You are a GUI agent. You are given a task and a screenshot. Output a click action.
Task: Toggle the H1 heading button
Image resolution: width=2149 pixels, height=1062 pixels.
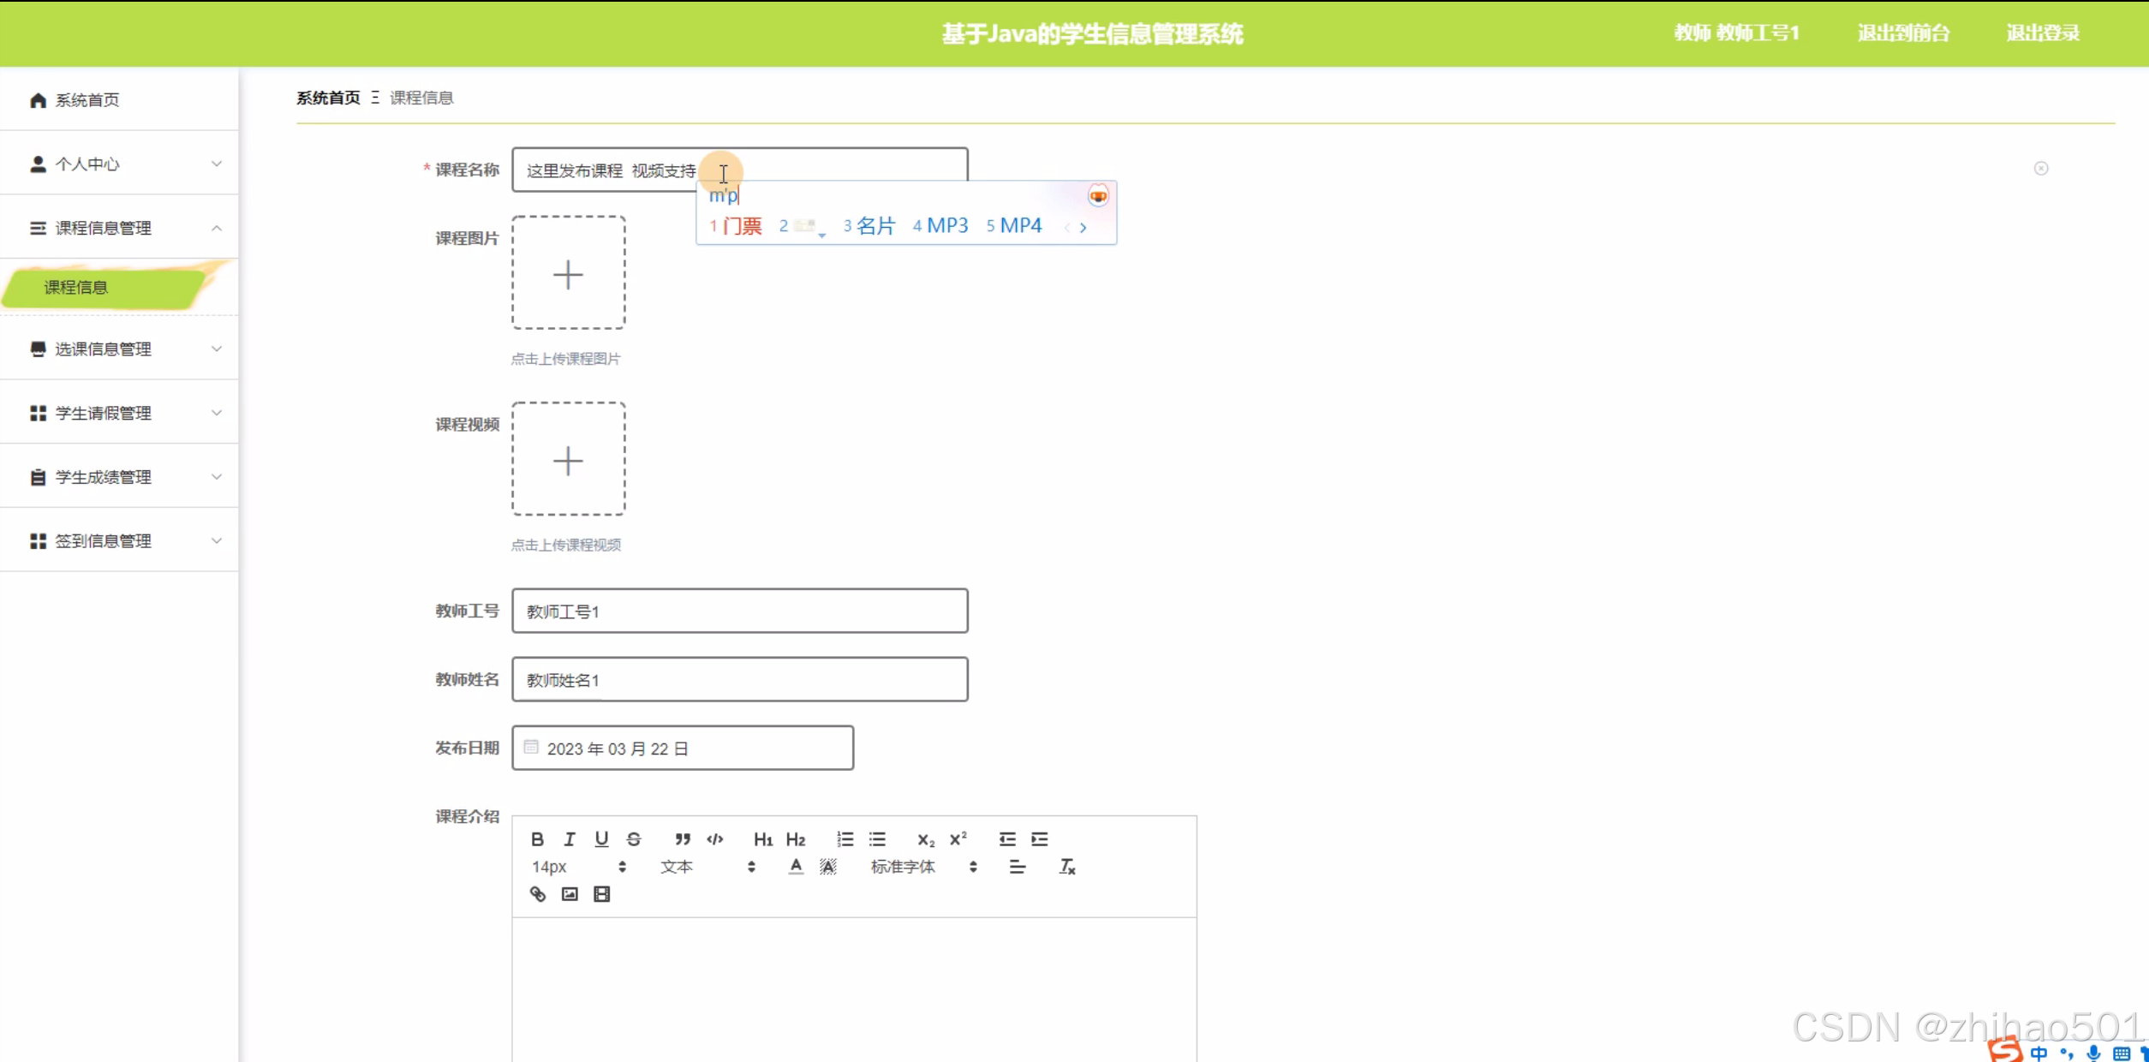(762, 838)
